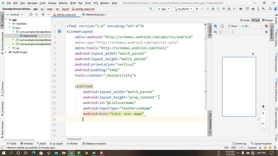The image size is (278, 156).
Task: Click the Stop square icon in toolbar
Action: [x=234, y=9]
